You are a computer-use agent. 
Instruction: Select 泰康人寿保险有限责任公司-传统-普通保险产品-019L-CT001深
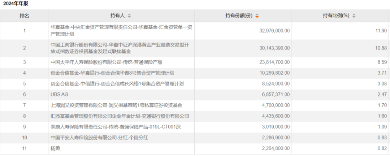(x=116, y=127)
